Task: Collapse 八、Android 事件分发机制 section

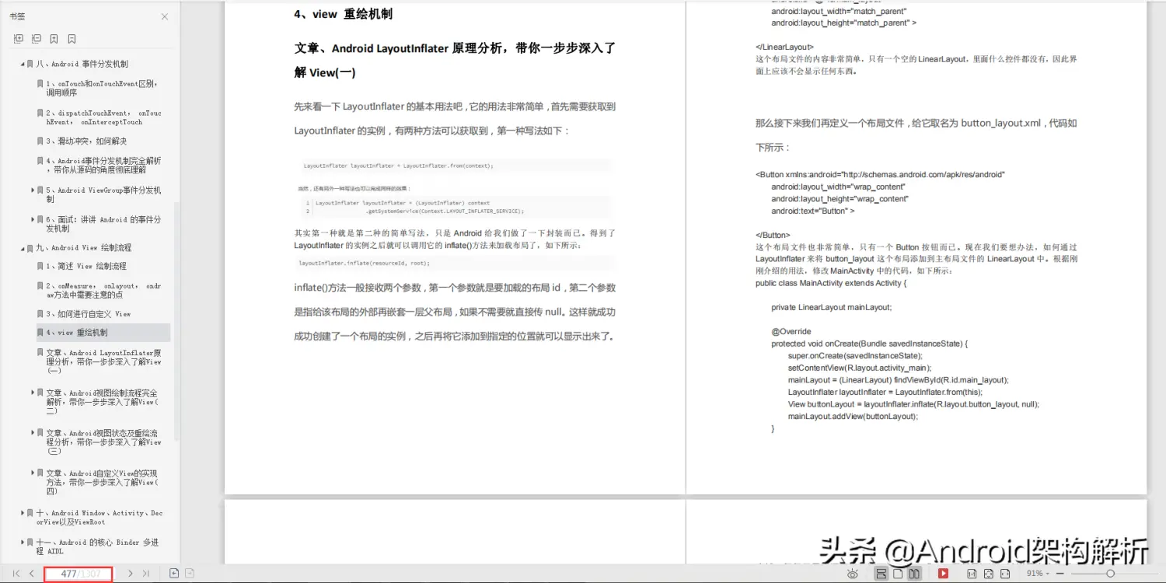Action: [x=23, y=65]
